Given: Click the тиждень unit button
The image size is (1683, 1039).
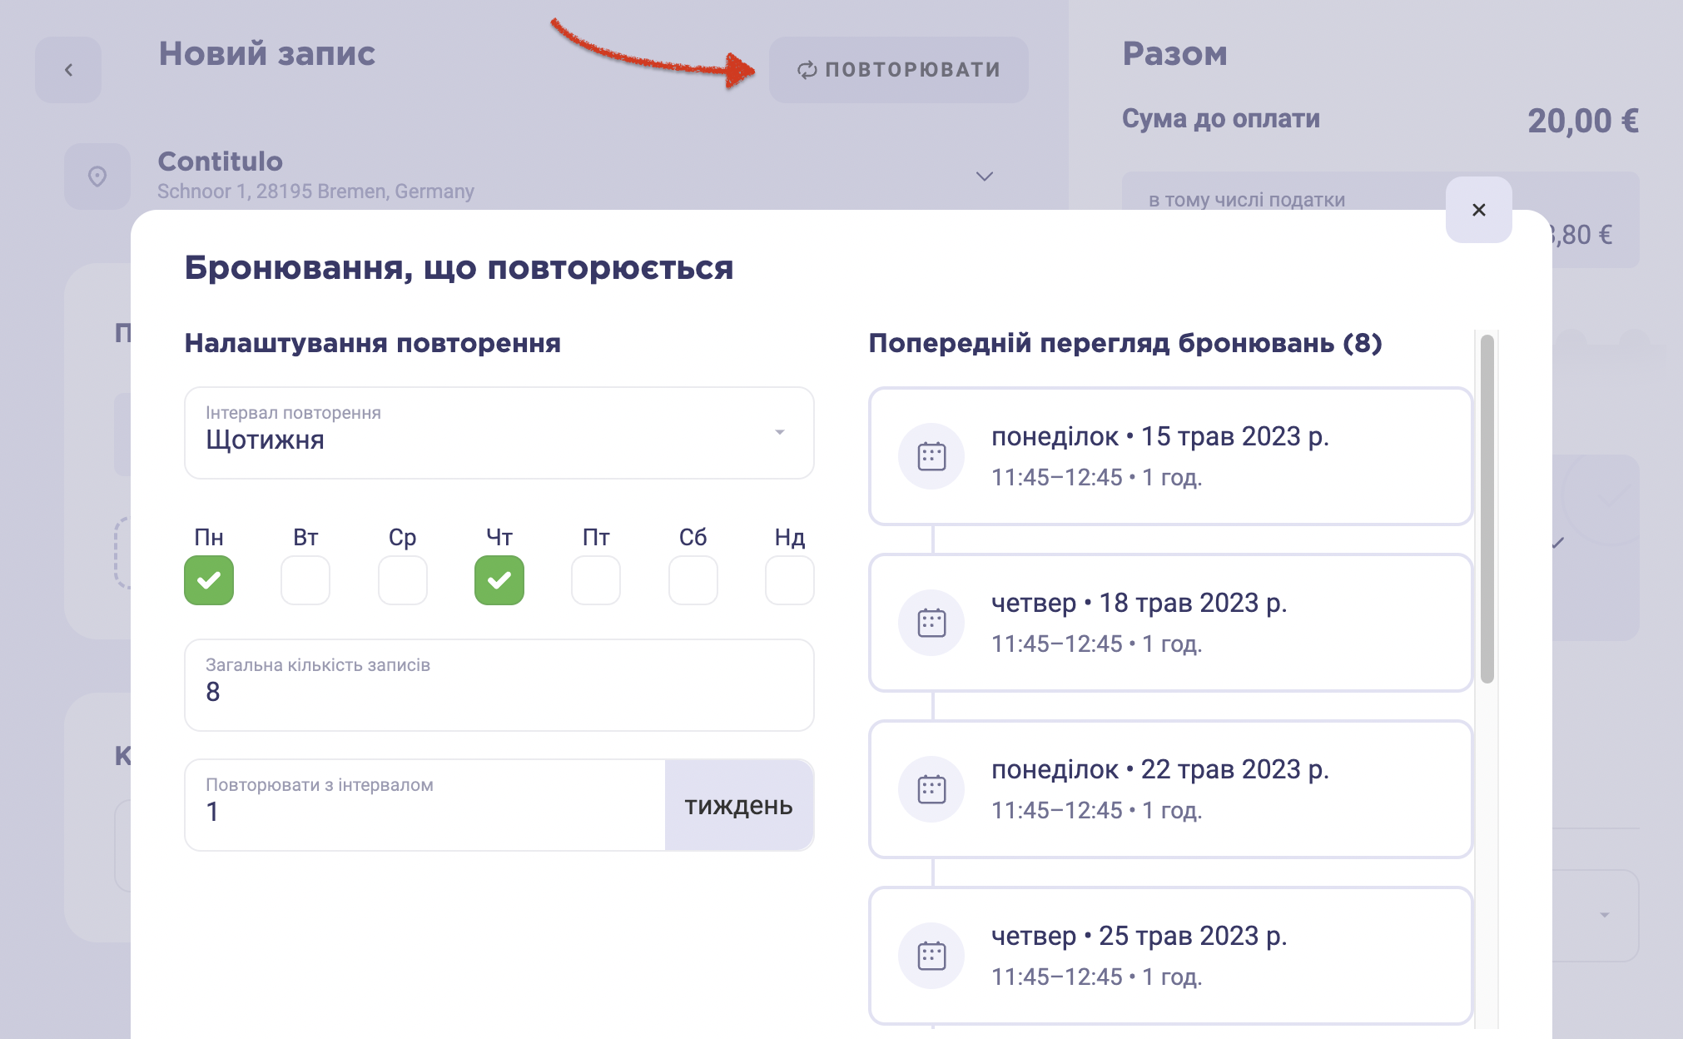Looking at the screenshot, I should (739, 805).
